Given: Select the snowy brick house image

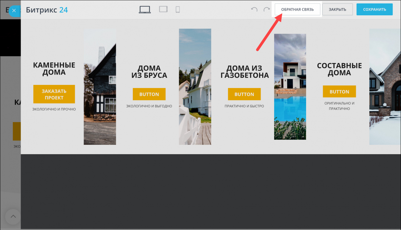Looking at the screenshot, I should (x=385, y=87).
